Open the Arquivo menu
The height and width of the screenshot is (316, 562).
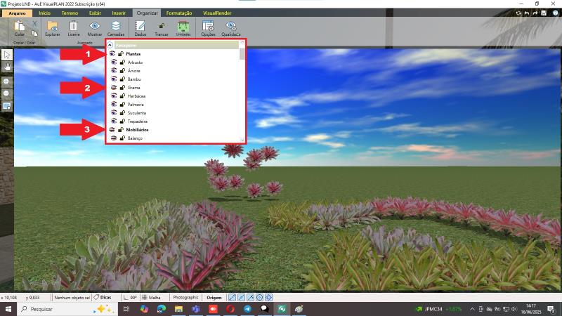point(17,13)
